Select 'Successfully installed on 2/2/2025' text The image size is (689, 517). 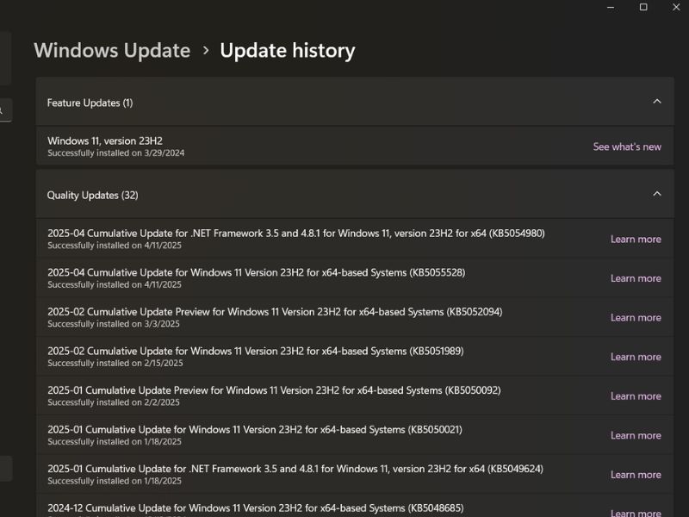coord(114,402)
